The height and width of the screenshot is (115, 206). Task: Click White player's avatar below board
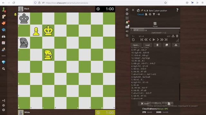[x=21, y=112]
